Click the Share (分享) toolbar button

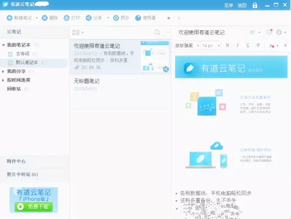click(x=94, y=18)
